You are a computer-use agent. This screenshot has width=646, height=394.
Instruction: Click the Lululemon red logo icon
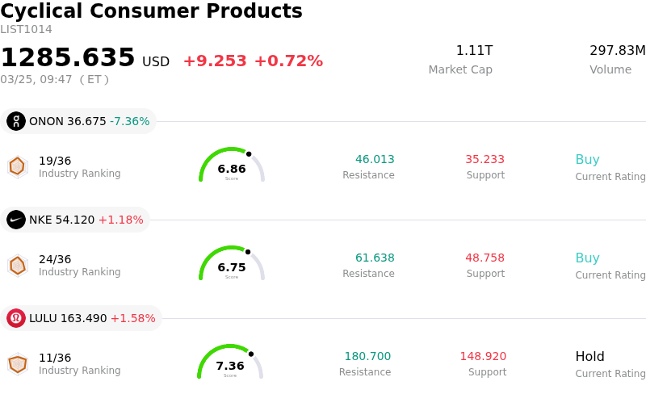tap(16, 318)
